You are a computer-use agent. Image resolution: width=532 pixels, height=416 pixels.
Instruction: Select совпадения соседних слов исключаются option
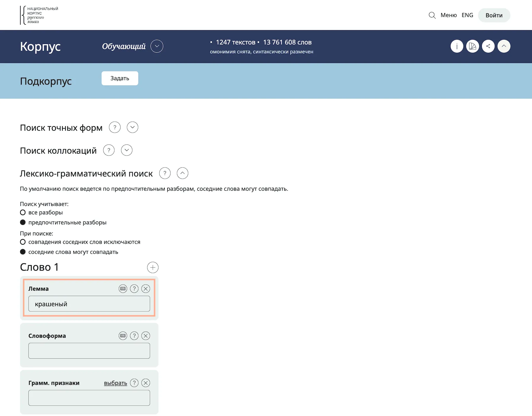(23, 242)
